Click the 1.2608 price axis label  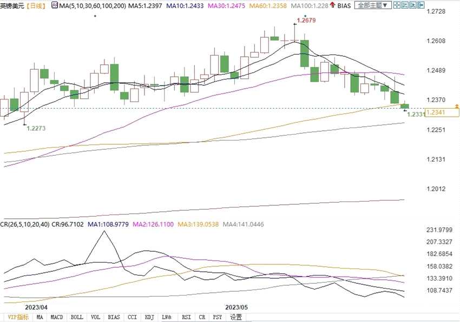(x=436, y=41)
